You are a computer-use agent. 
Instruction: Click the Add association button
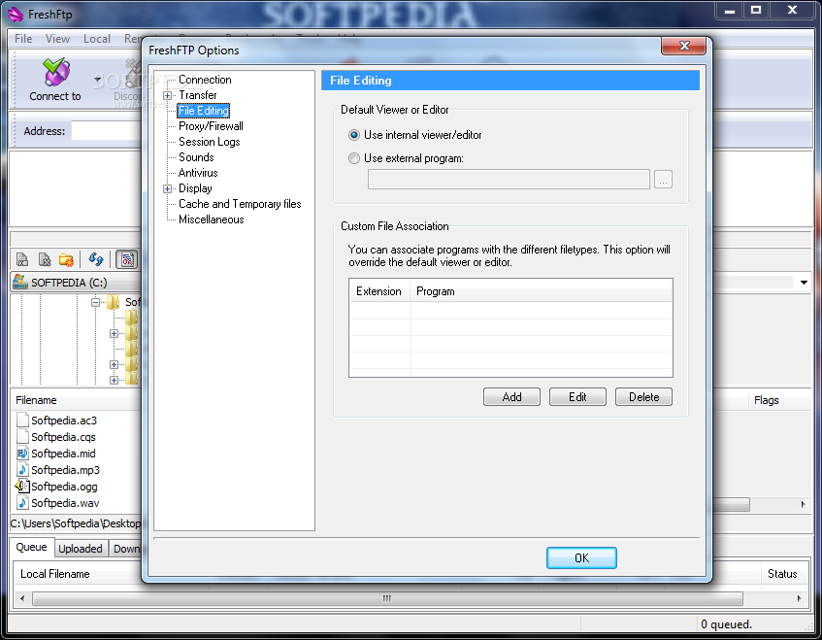point(511,397)
